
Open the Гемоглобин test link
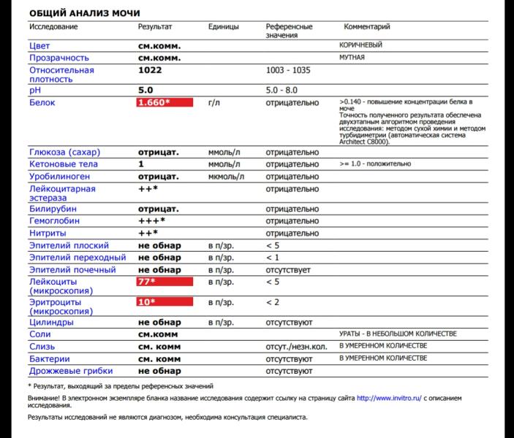point(55,221)
